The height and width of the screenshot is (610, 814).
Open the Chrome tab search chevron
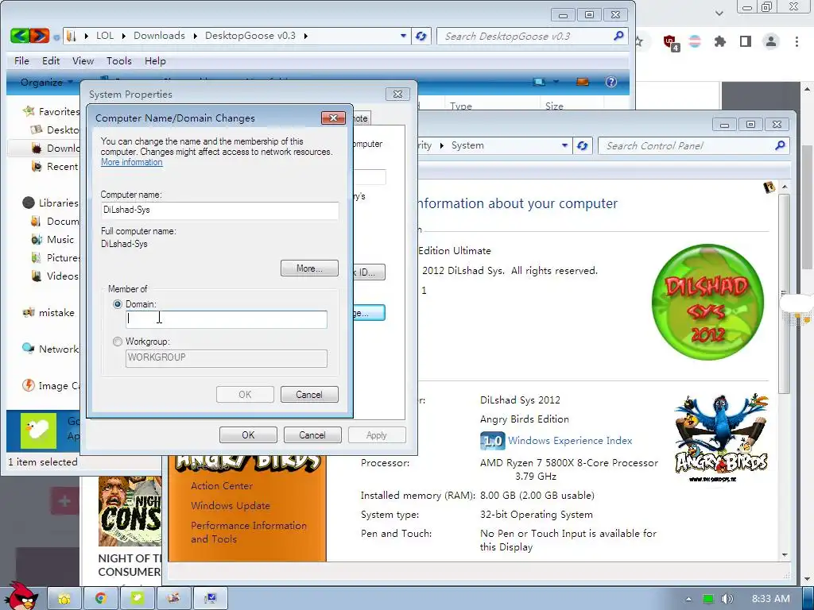(x=719, y=13)
